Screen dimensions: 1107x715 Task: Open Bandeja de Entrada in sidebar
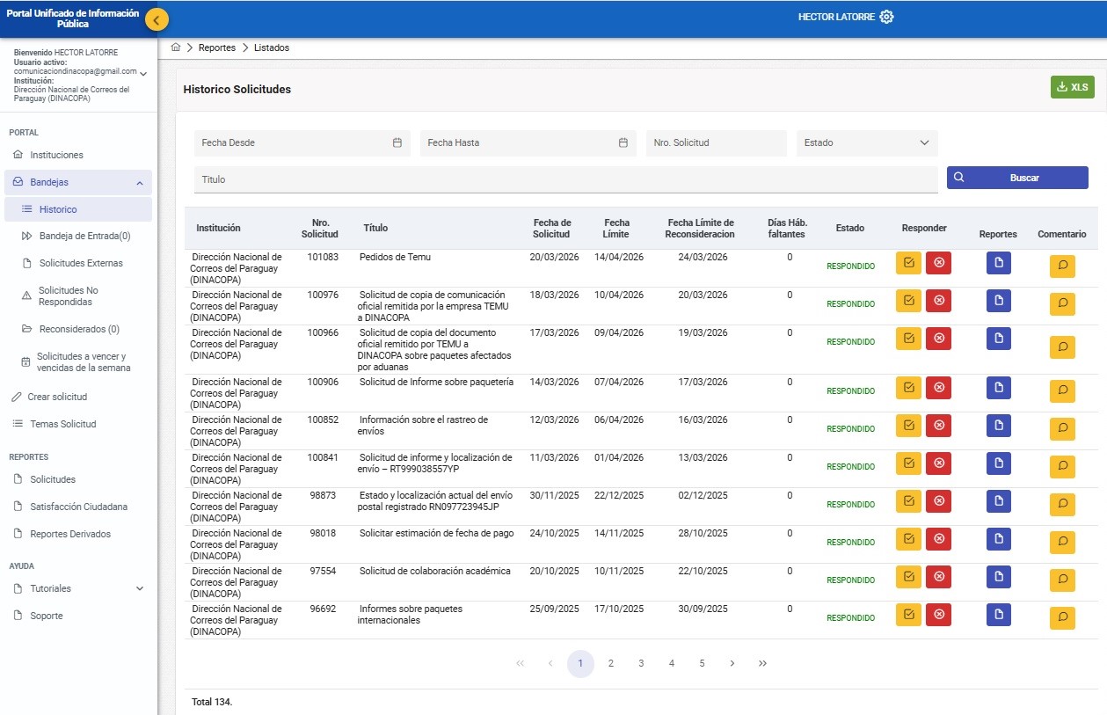tap(84, 236)
